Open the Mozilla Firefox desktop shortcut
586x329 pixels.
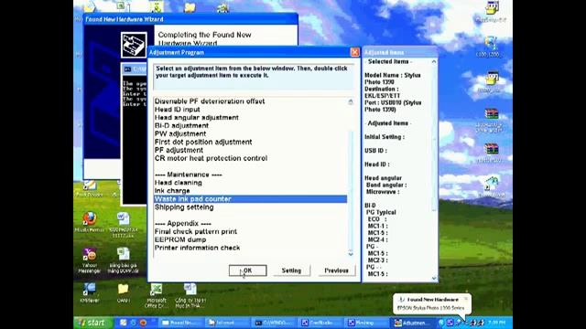(90, 219)
